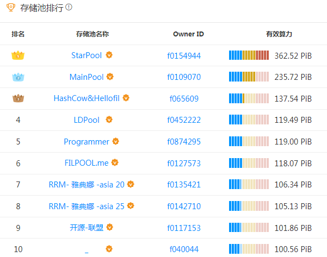Open owner ID f040044
The width and height of the screenshot is (327, 257).
pos(184,249)
